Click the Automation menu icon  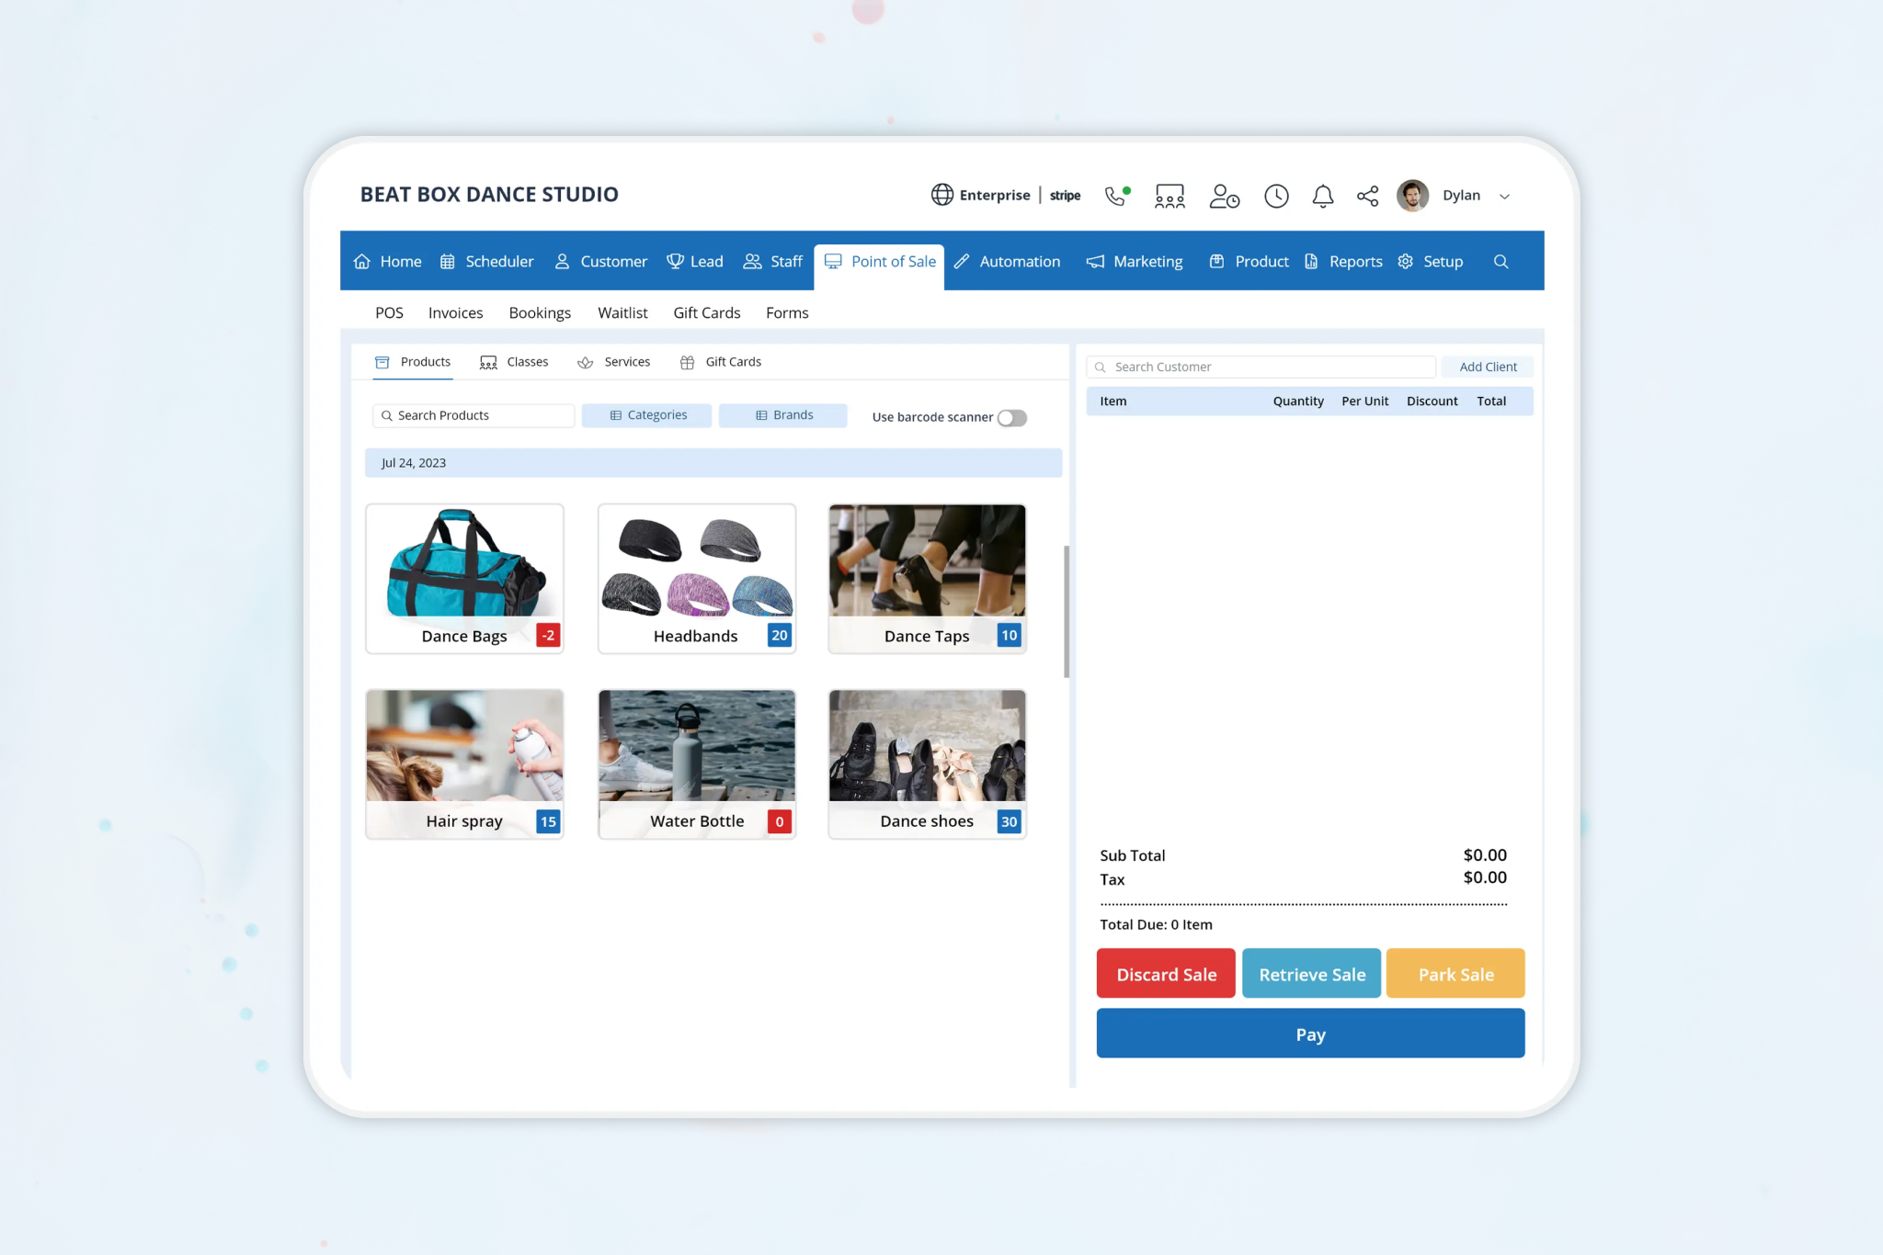[963, 261]
